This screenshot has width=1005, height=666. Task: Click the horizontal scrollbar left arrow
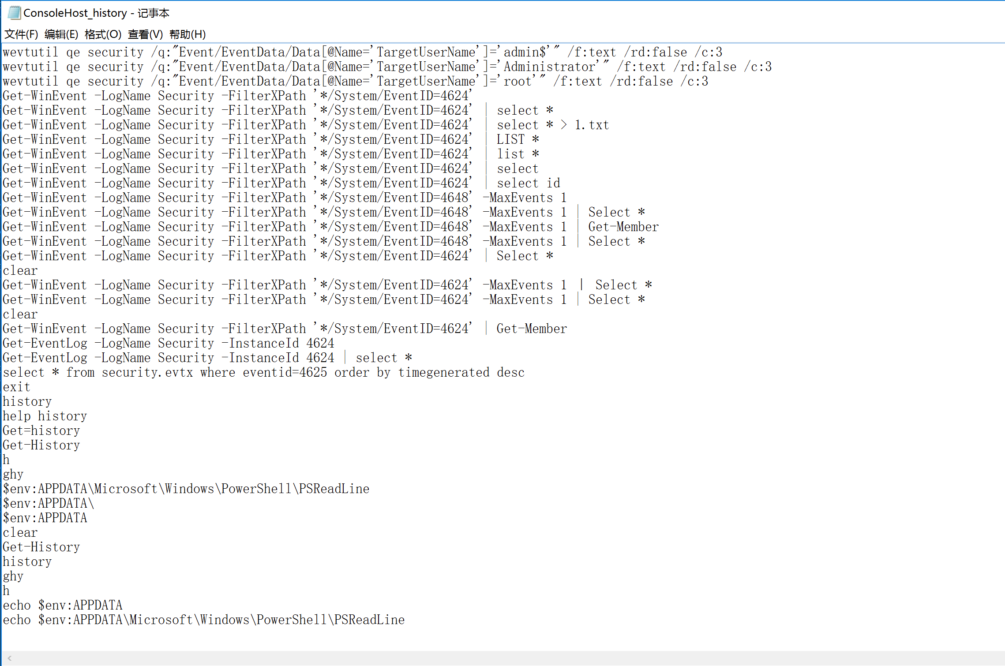tap(9, 658)
